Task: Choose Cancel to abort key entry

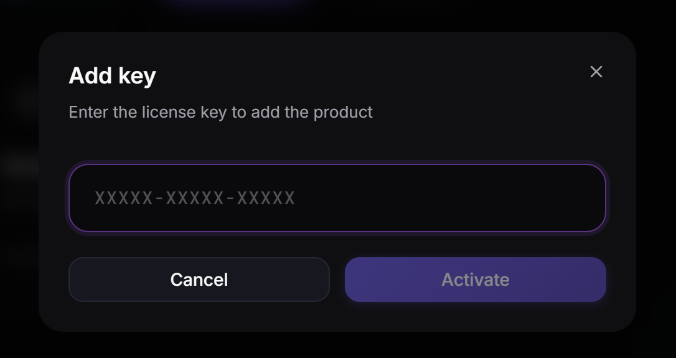Action: pyautogui.click(x=199, y=280)
